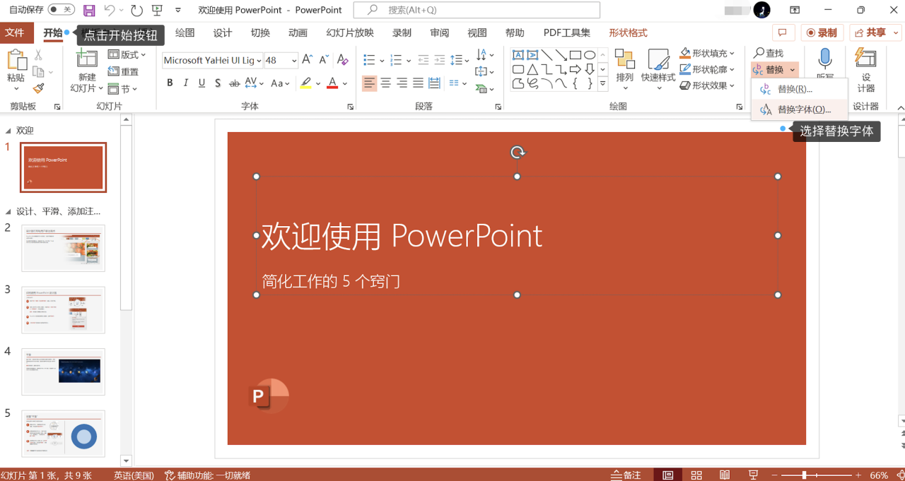Click the Increase Indent icon

pos(440,60)
